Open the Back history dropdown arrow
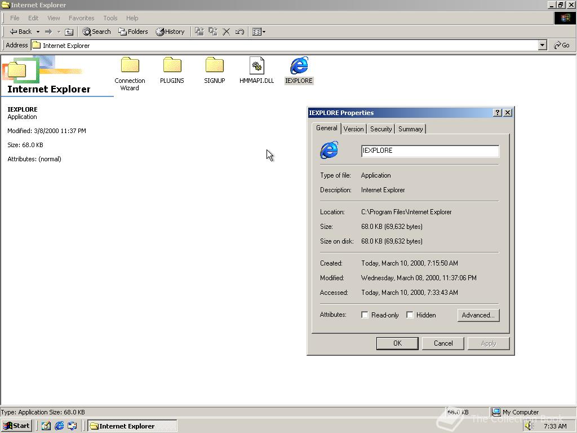The width and height of the screenshot is (577, 433). tap(38, 32)
